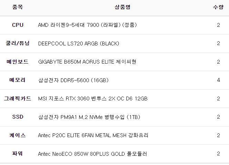Viewport: 229px width, 165px height.
Task: Click the 수량 column header
Action: [x=218, y=7]
